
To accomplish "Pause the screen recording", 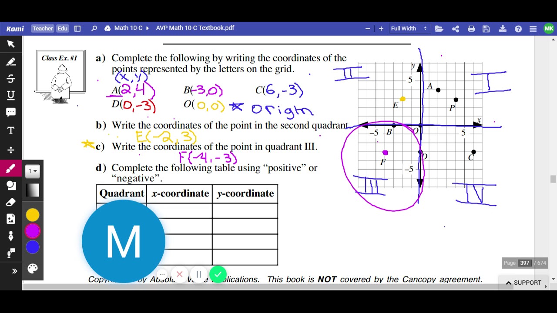I will click(x=199, y=274).
